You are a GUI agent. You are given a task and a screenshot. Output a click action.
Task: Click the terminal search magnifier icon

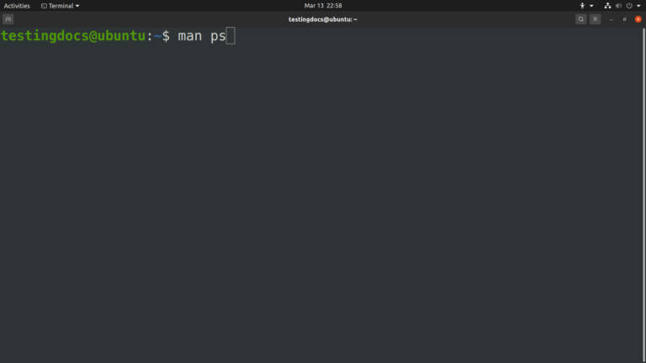click(x=580, y=18)
